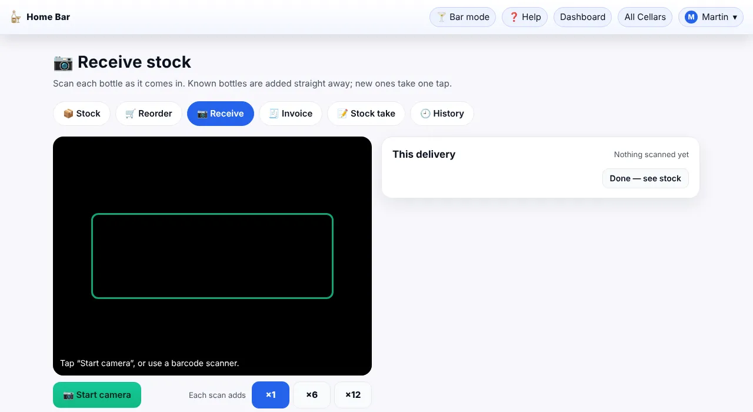Set each scan to add ×6
Screen dimensions: 753x412
[x=312, y=395]
